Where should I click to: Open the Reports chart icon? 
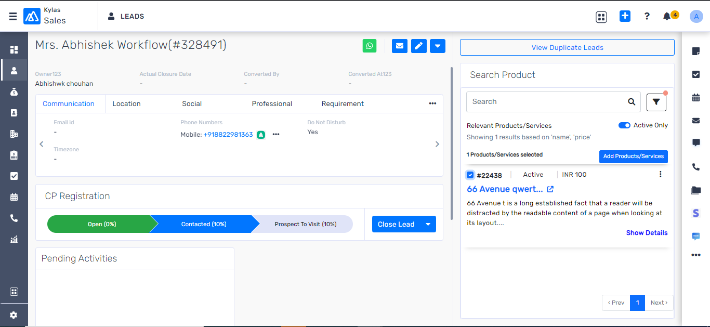14,239
